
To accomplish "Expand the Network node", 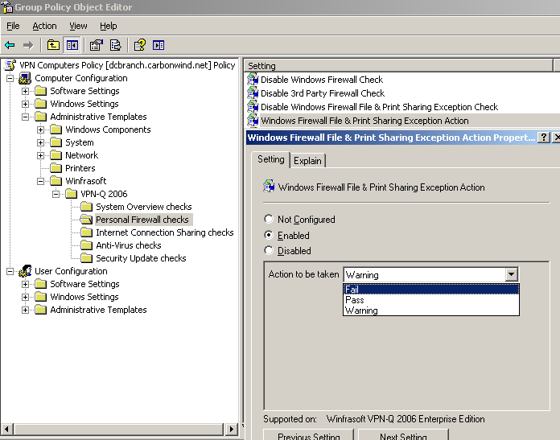I will tap(41, 155).
